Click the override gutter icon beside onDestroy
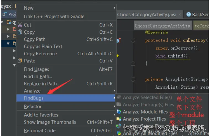Image resolution: width=209 pixels, height=136 pixels. click(118, 41)
